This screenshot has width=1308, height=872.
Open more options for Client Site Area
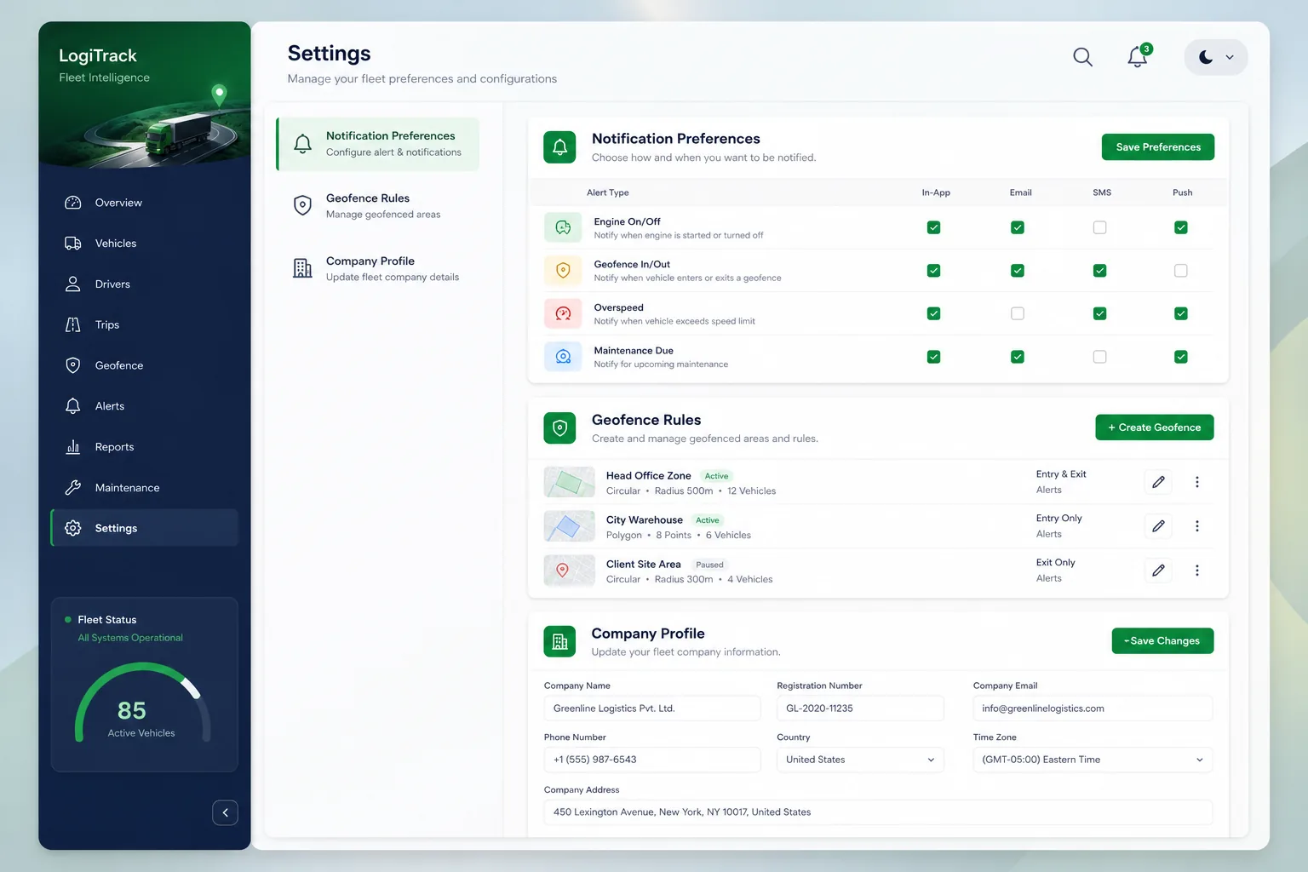pyautogui.click(x=1197, y=571)
